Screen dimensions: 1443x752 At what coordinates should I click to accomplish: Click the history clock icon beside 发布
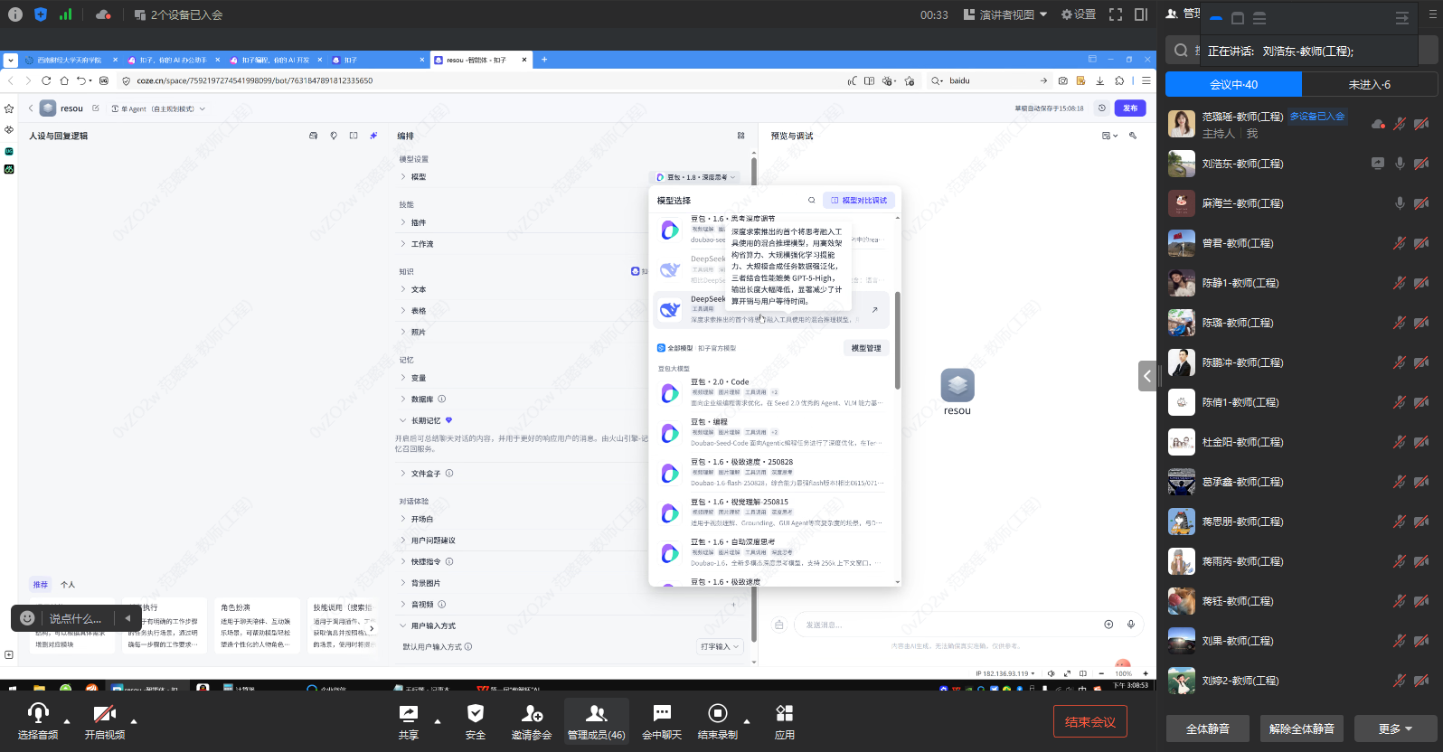pos(1102,108)
